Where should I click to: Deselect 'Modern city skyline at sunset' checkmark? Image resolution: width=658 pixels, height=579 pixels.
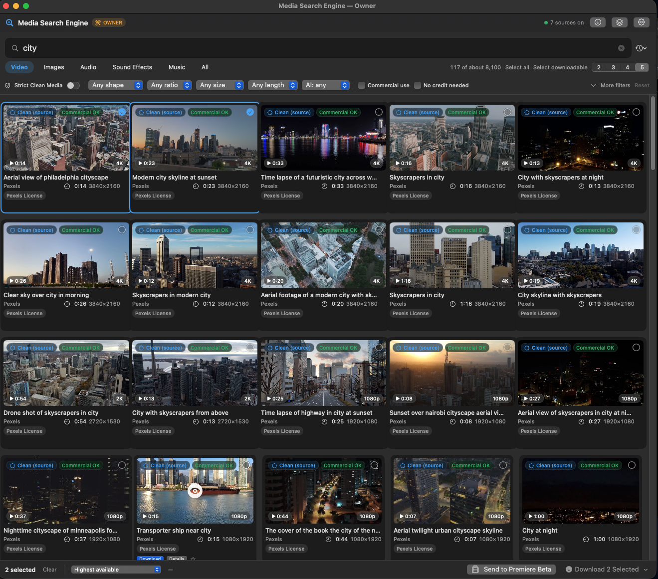[x=250, y=112]
